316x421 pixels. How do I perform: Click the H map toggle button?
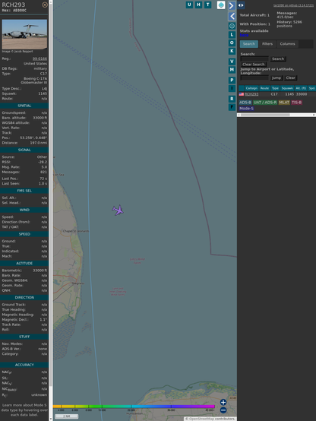[198, 5]
